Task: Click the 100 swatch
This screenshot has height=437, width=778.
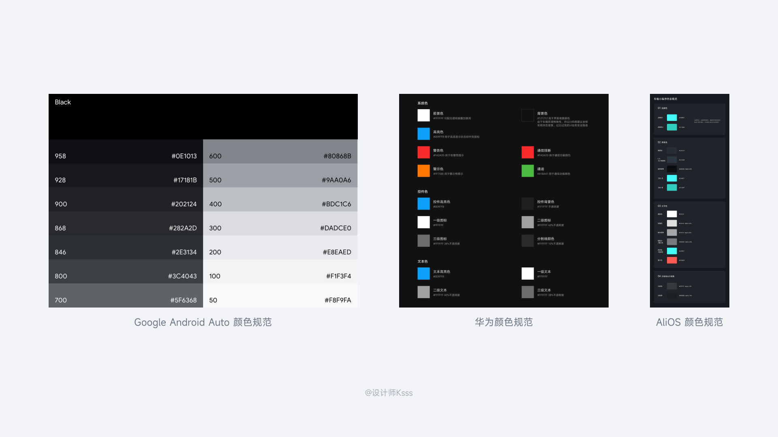Action: (x=280, y=272)
